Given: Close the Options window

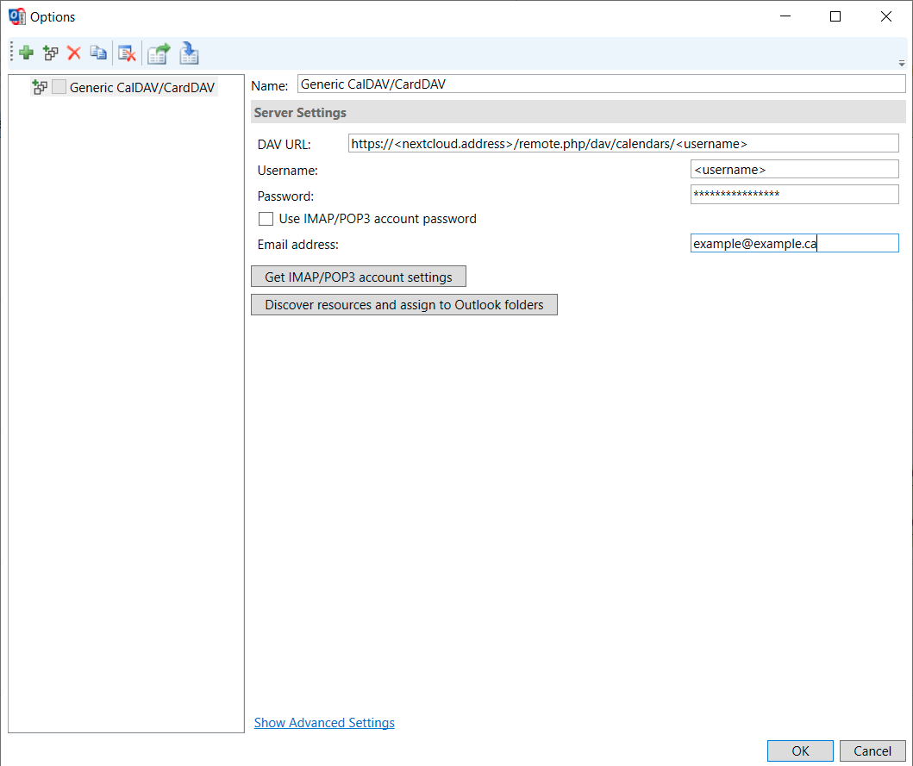Looking at the screenshot, I should (885, 16).
